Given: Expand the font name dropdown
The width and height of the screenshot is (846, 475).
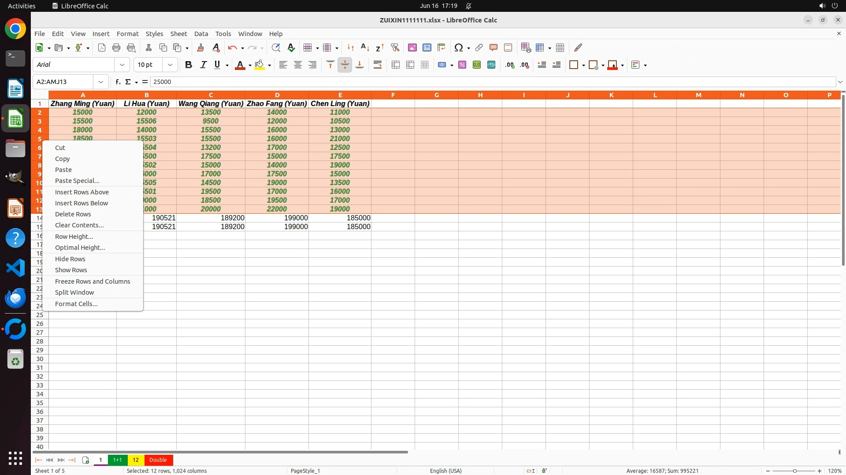Looking at the screenshot, I should 122,65.
